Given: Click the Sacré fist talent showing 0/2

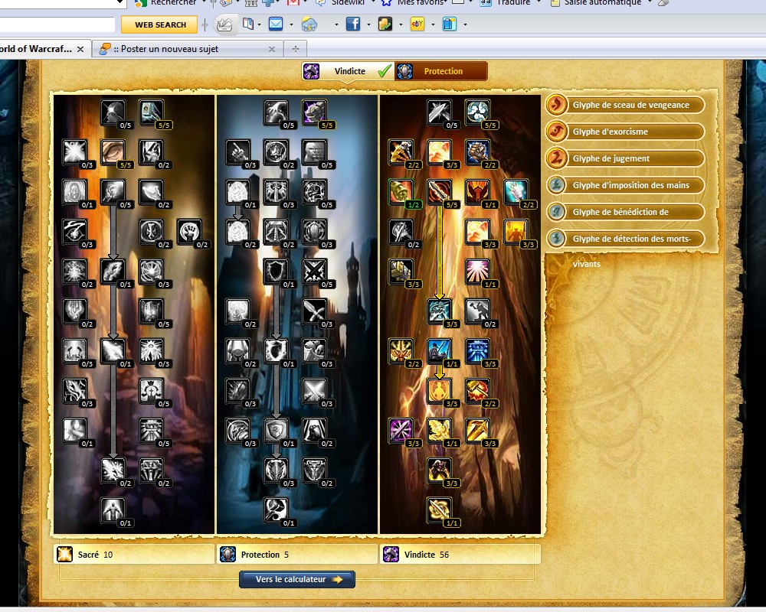Looking at the screenshot, I should pyautogui.click(x=189, y=232).
